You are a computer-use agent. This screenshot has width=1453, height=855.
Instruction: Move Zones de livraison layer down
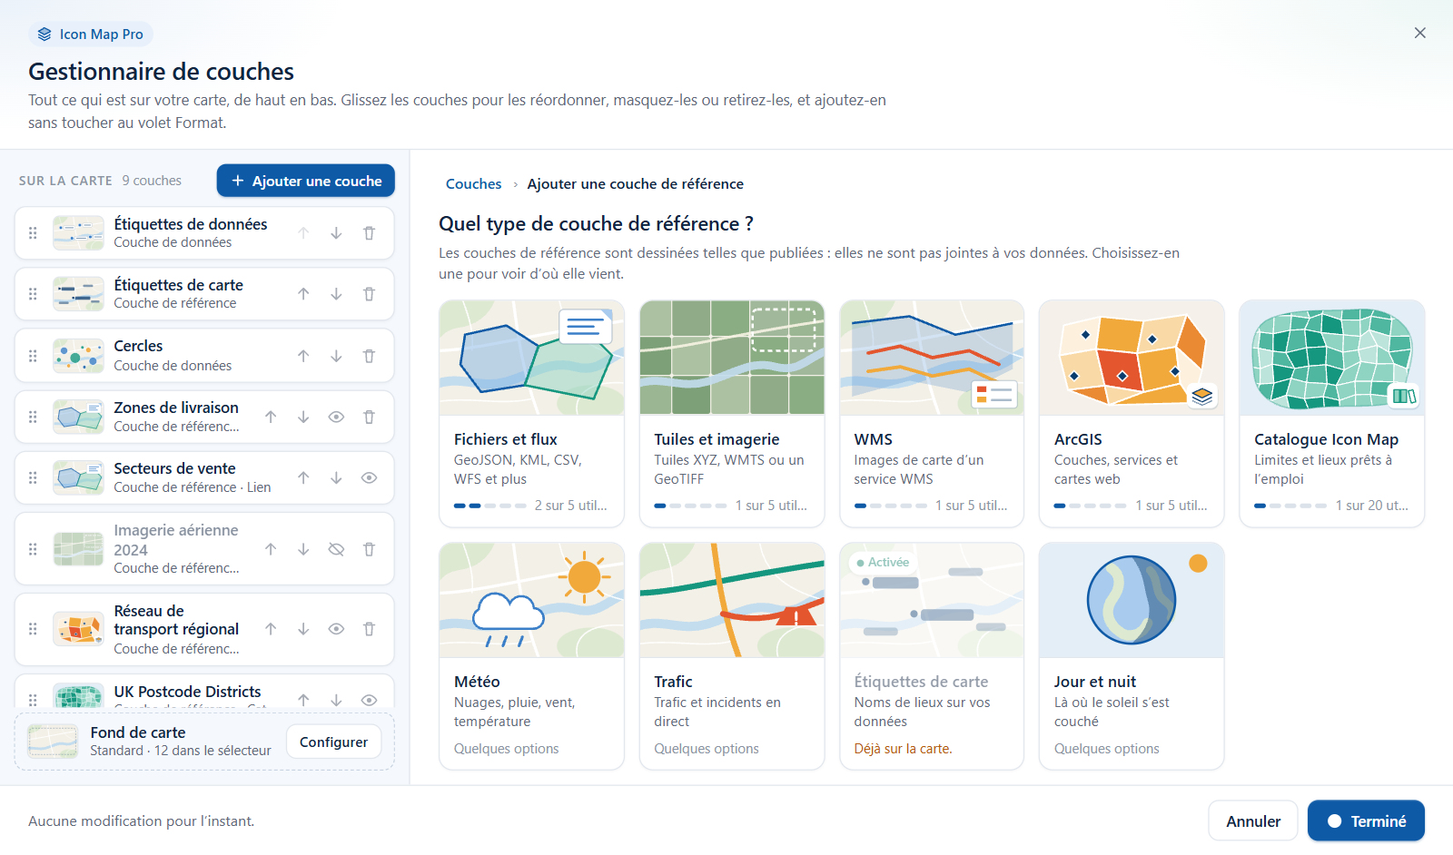click(303, 417)
